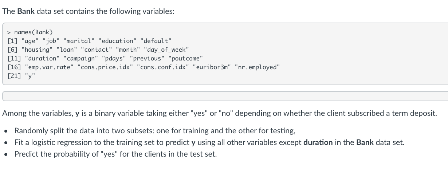The width and height of the screenshot is (448, 169).
Task: Click the "campaign" variable name
Action: [x=80, y=58]
